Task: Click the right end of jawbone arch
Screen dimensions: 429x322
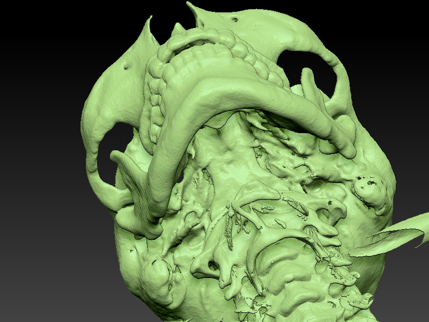Action: click(x=346, y=150)
